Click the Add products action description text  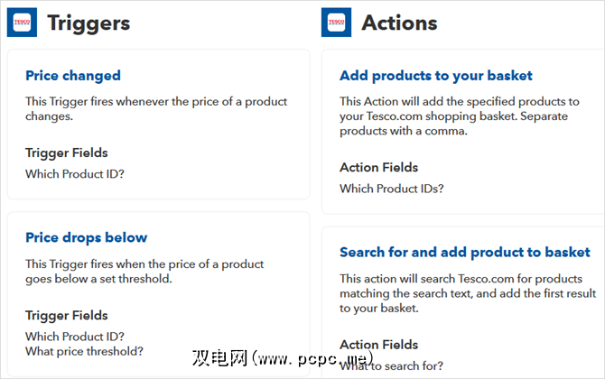pos(460,116)
